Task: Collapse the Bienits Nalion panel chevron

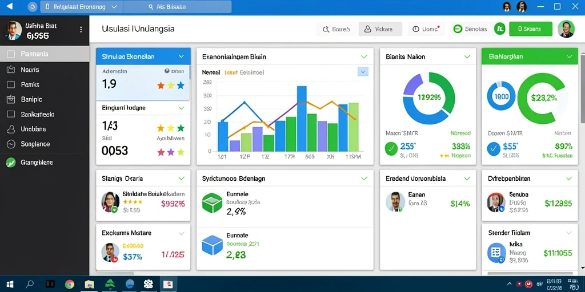Action: tap(467, 56)
